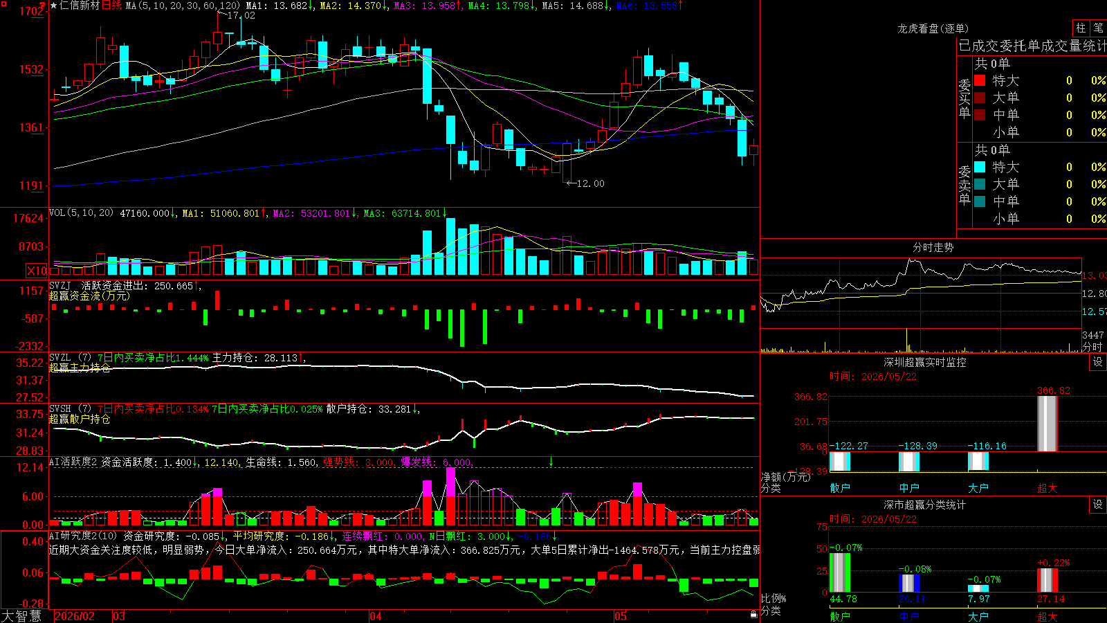
Task: Click the 超赢主力持仓 label
Action: coord(80,368)
